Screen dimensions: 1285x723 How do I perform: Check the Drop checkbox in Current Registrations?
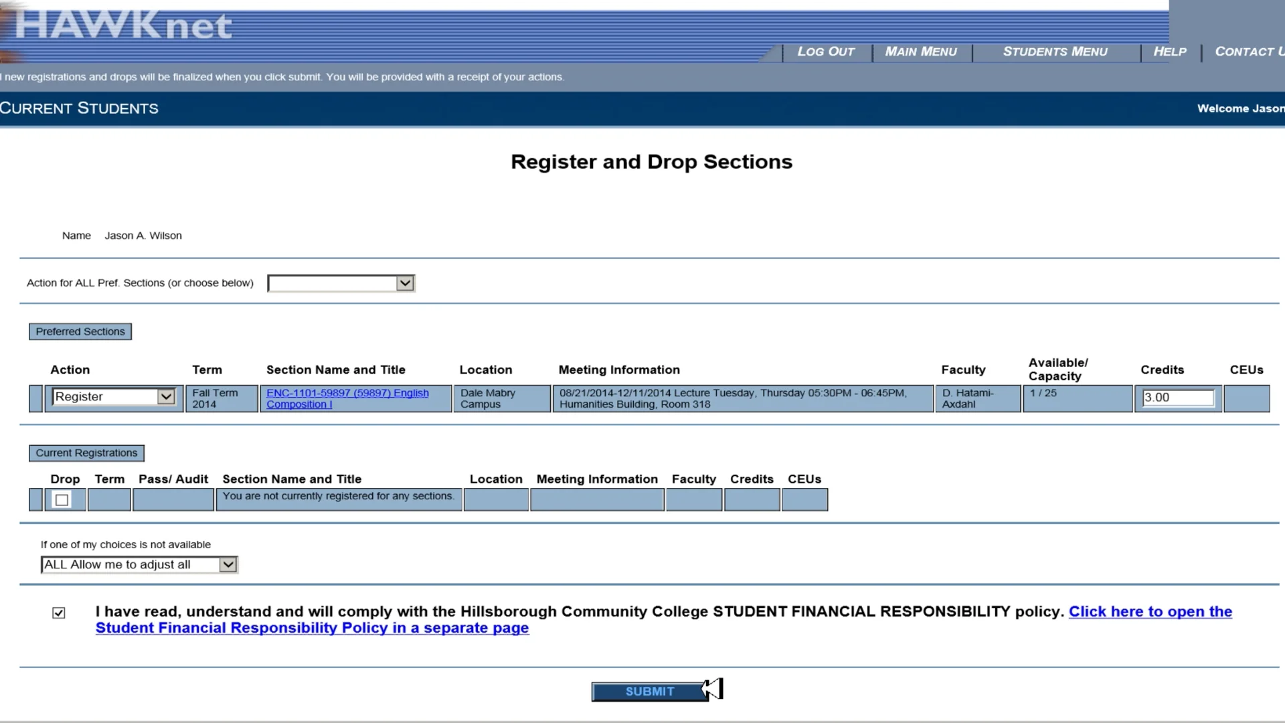tap(62, 500)
